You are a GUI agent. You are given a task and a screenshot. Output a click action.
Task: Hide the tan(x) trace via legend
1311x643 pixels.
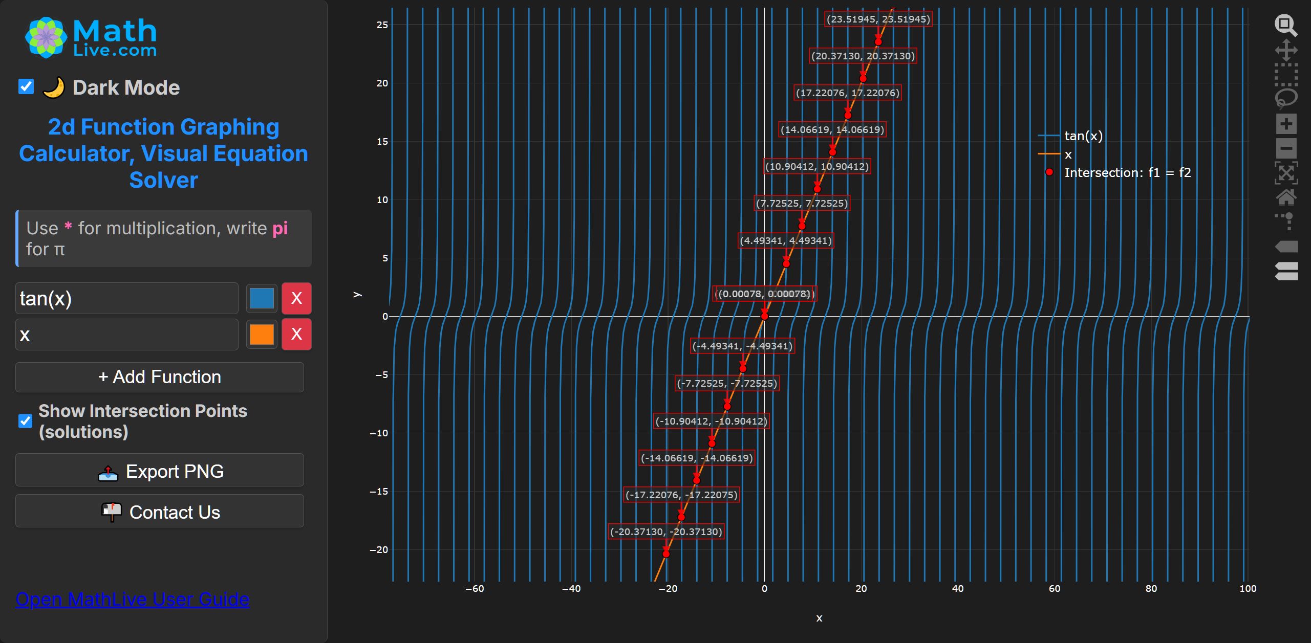(x=1083, y=136)
